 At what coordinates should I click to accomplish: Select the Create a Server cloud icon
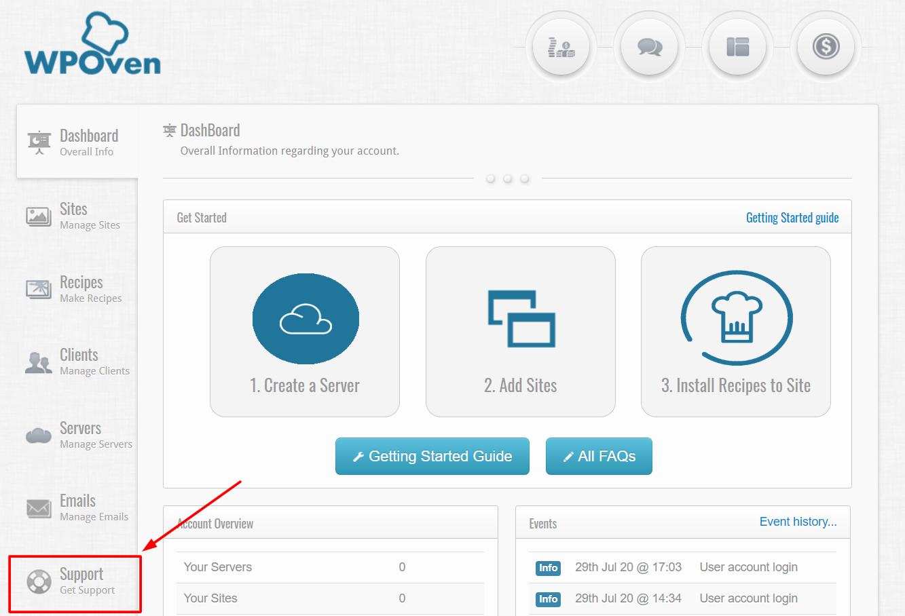point(305,319)
